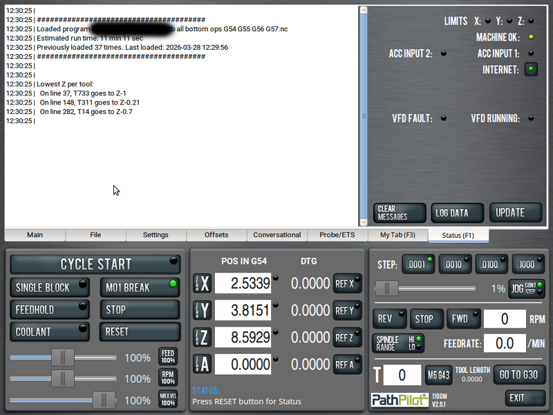Click the Zero Z axis icon
553x415 pixels.
pyautogui.click(x=201, y=338)
